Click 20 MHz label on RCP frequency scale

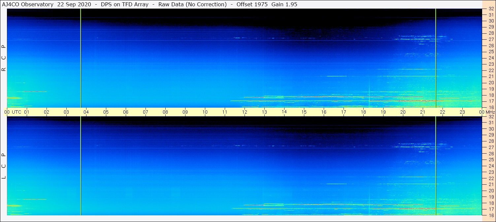[491, 83]
